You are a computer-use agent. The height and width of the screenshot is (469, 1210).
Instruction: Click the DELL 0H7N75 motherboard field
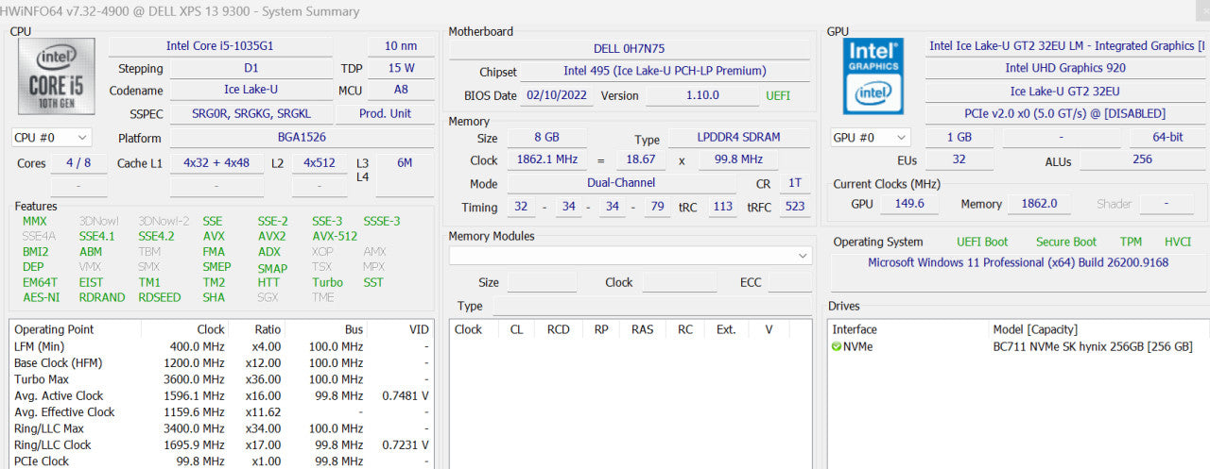point(630,49)
